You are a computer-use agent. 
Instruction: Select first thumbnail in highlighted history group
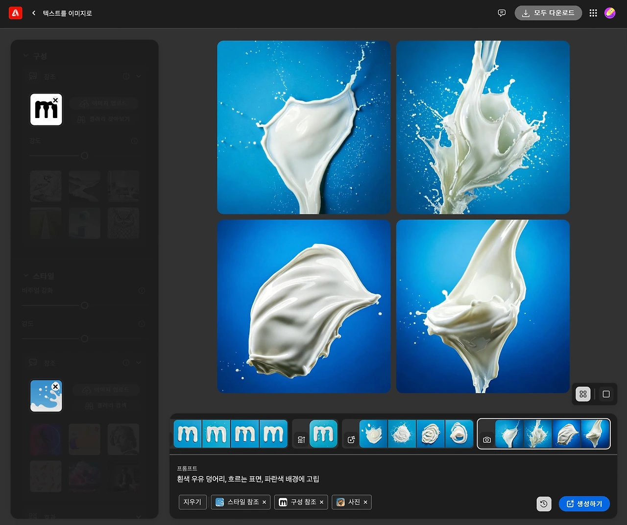[x=509, y=434]
